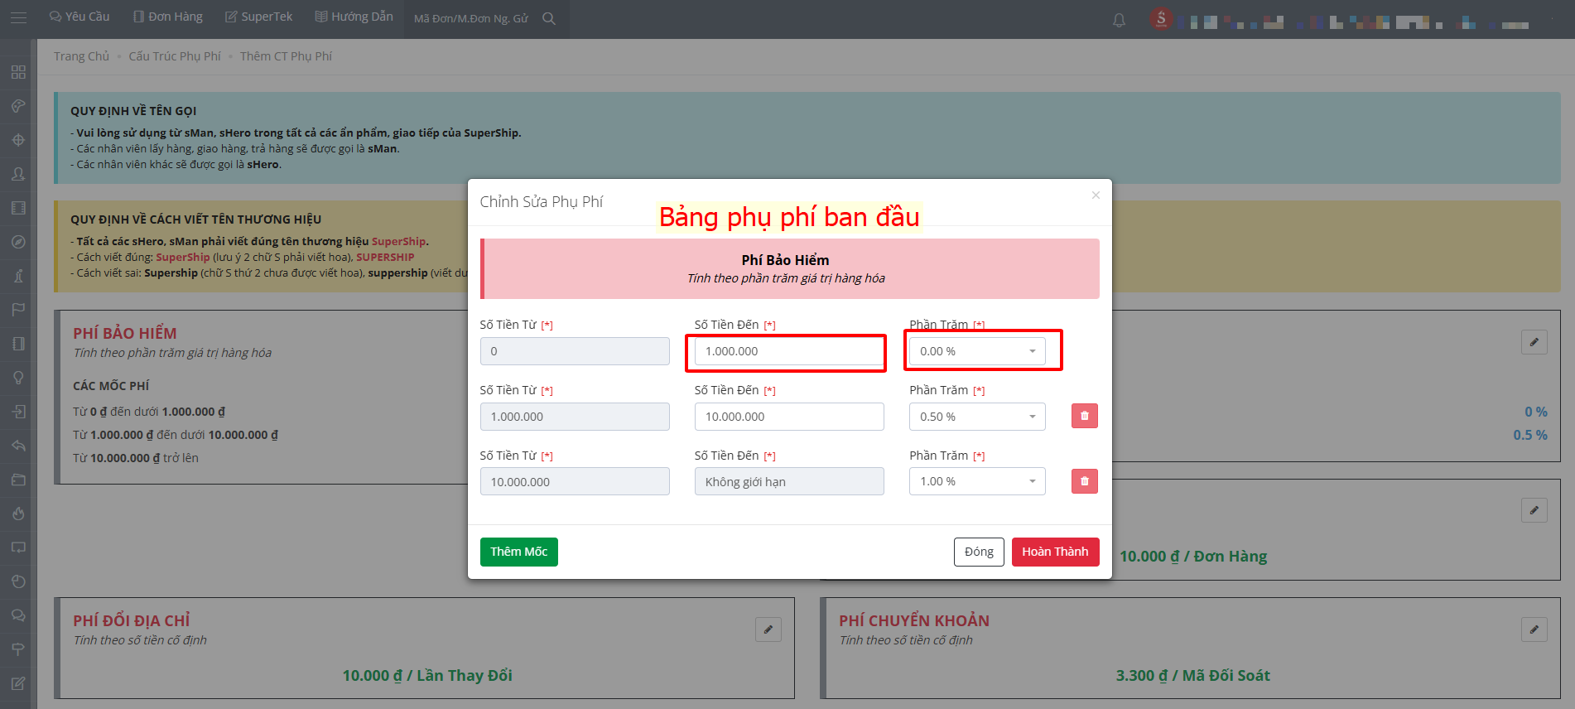Click pencil icon above 10.000 ₫ / Đơn Hàng
The height and width of the screenshot is (709, 1575).
point(1534,510)
